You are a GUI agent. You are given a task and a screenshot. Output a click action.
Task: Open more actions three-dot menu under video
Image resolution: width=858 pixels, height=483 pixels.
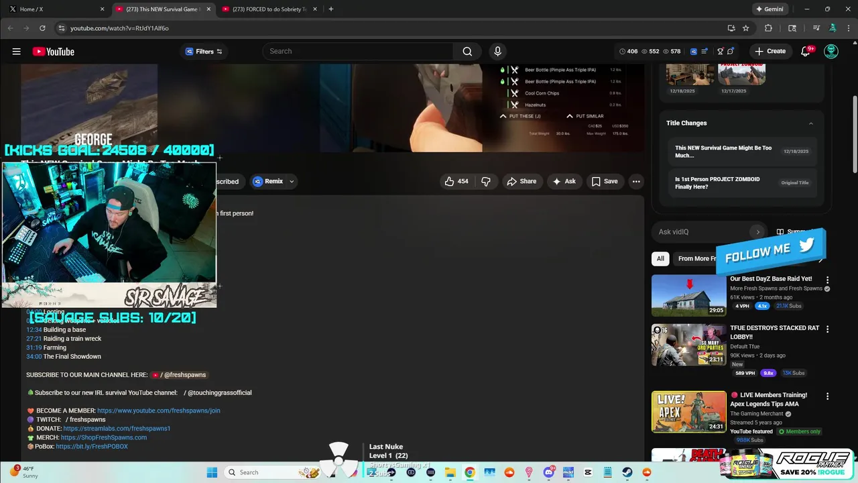click(x=636, y=181)
